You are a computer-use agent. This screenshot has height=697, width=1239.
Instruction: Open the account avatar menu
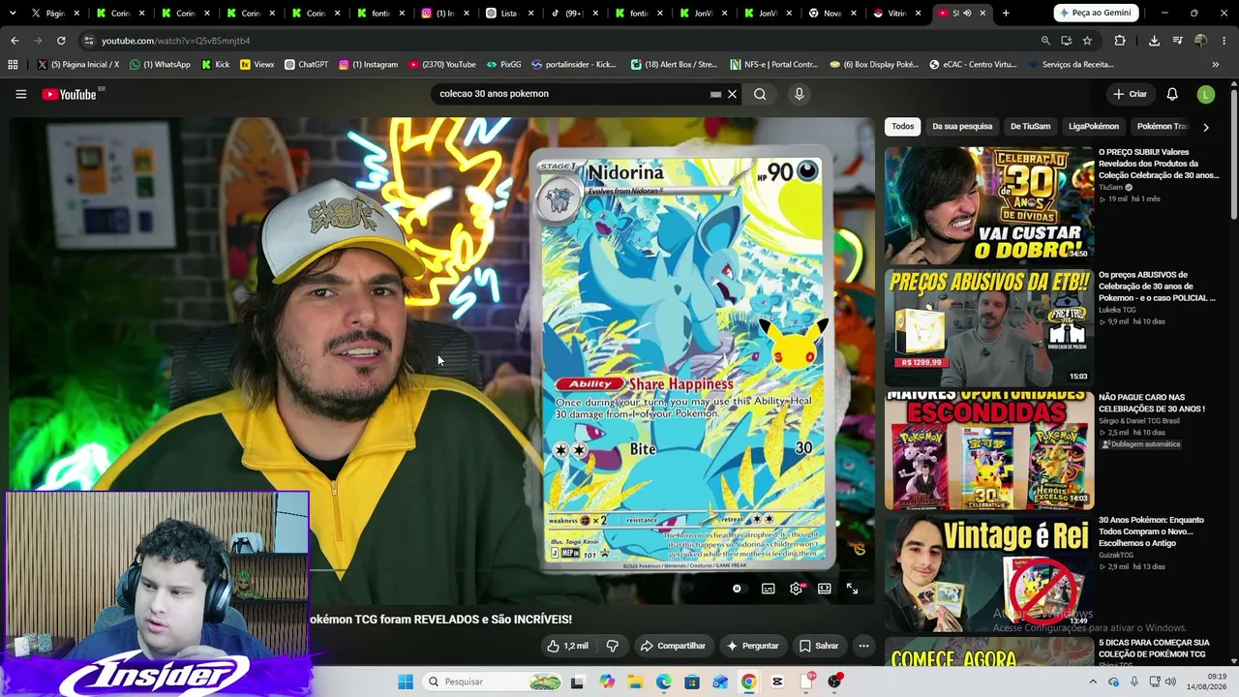click(x=1205, y=94)
